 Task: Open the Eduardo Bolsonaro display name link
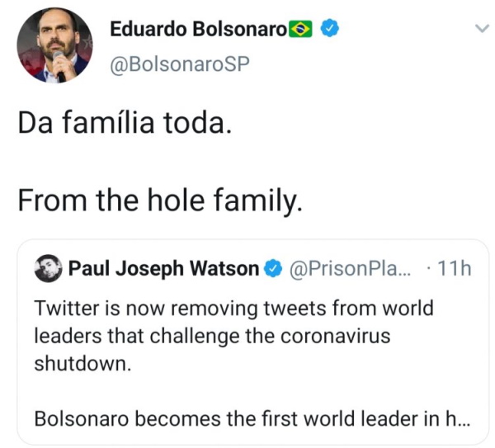198,30
